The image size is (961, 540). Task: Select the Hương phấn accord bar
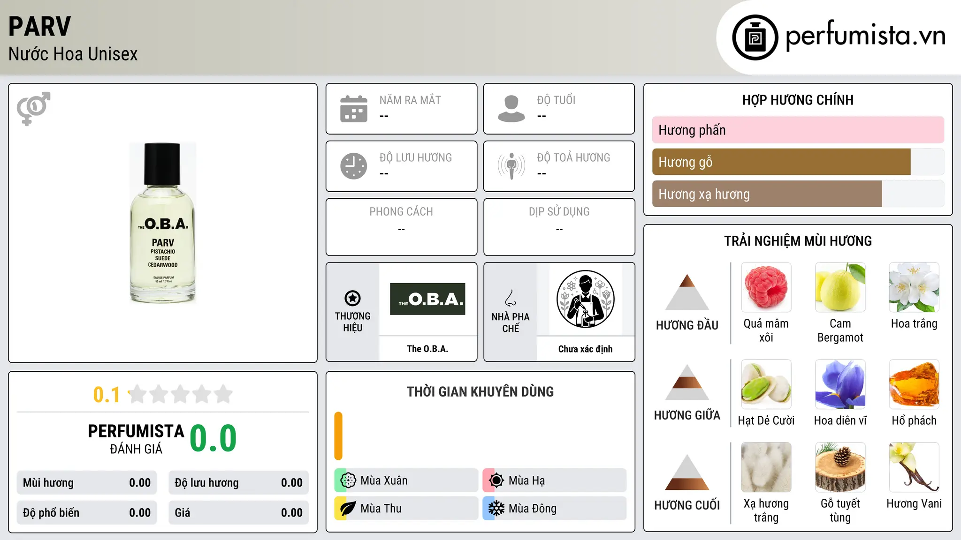(x=798, y=130)
